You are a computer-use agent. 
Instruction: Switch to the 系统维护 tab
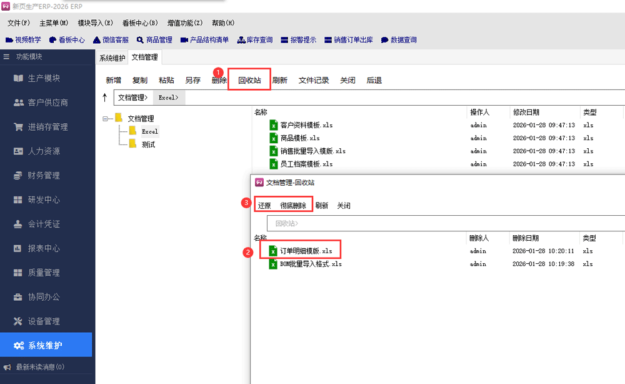pyautogui.click(x=112, y=58)
